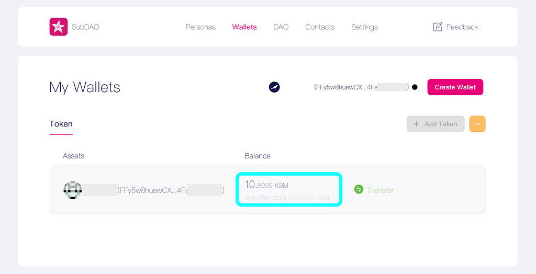Click the 10.8999 KSM balance
Image resolution: width=536 pixels, height=274 pixels.
point(266,185)
